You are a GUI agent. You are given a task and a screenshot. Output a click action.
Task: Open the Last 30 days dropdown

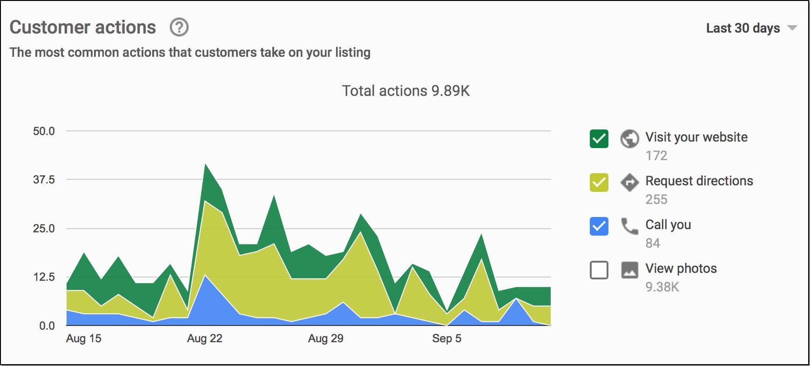pyautogui.click(x=742, y=28)
